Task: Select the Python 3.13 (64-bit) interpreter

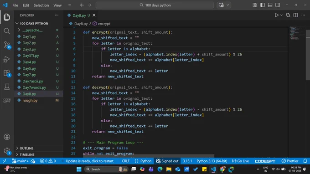Action: [x=212, y=161]
